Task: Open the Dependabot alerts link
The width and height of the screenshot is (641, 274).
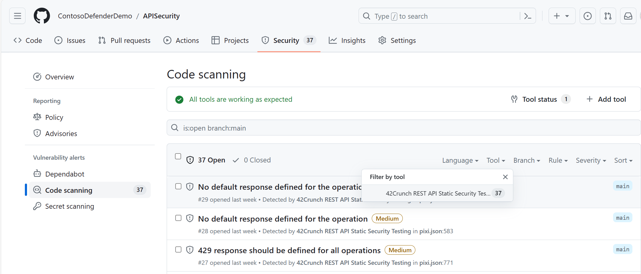Action: point(64,174)
